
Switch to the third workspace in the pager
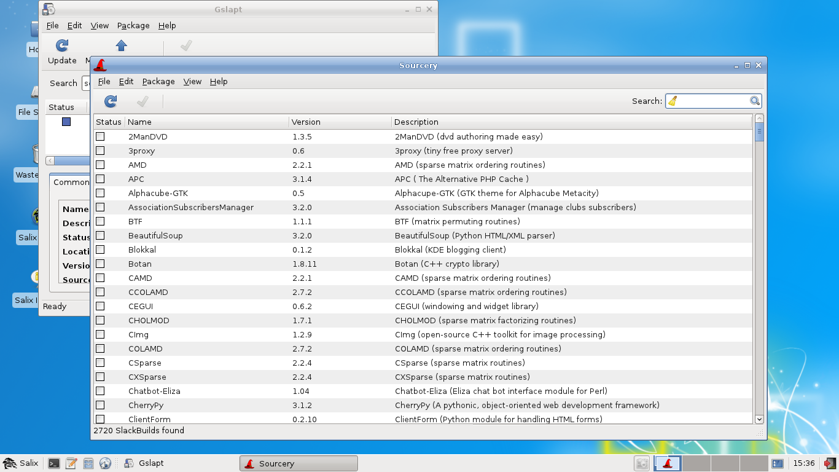point(725,463)
